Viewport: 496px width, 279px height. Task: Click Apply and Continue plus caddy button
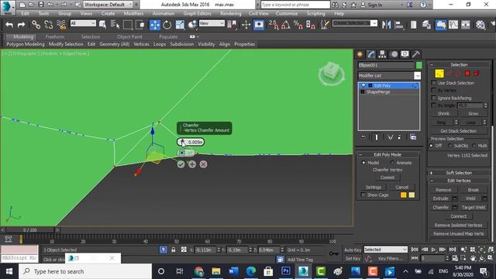pos(192,164)
